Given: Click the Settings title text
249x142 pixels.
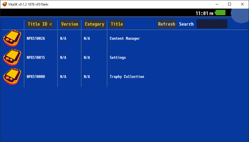Looking at the screenshot, I should [118, 58].
